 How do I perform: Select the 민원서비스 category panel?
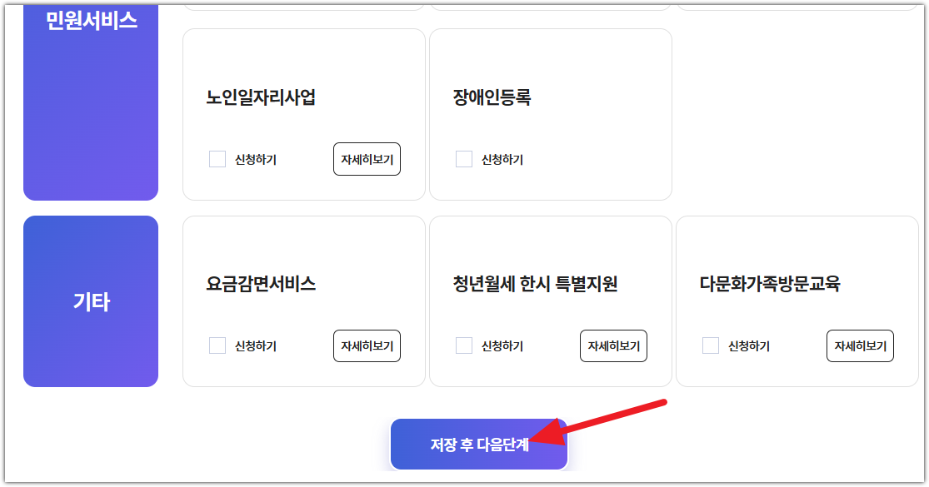tap(90, 100)
